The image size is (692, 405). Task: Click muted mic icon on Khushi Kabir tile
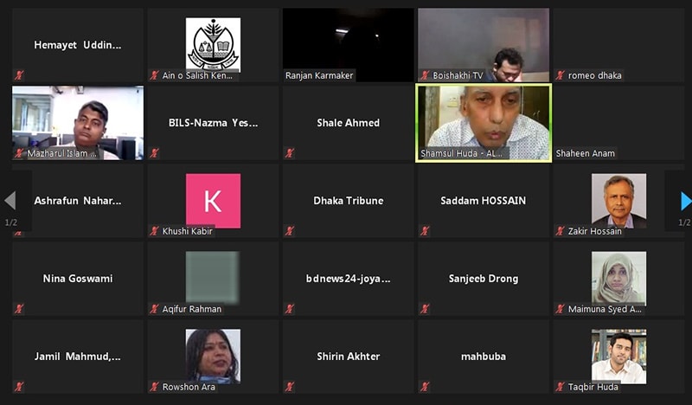154,230
